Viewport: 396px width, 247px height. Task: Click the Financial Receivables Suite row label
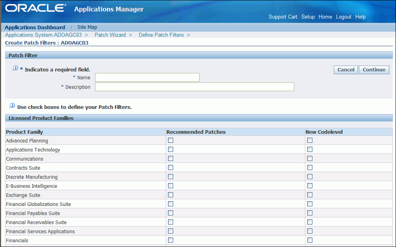(x=36, y=223)
